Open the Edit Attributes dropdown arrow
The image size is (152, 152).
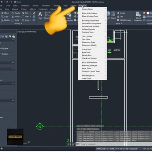coord(132,20)
